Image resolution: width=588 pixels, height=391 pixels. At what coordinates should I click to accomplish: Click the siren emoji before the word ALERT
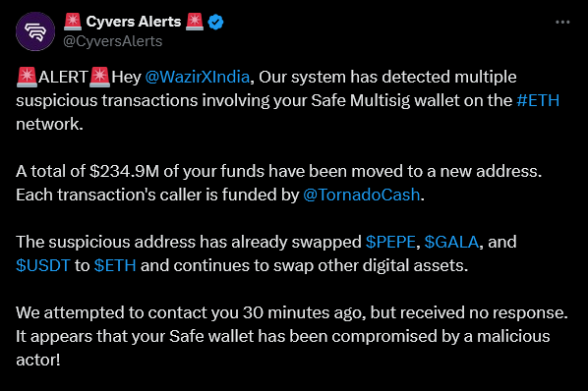coord(27,77)
